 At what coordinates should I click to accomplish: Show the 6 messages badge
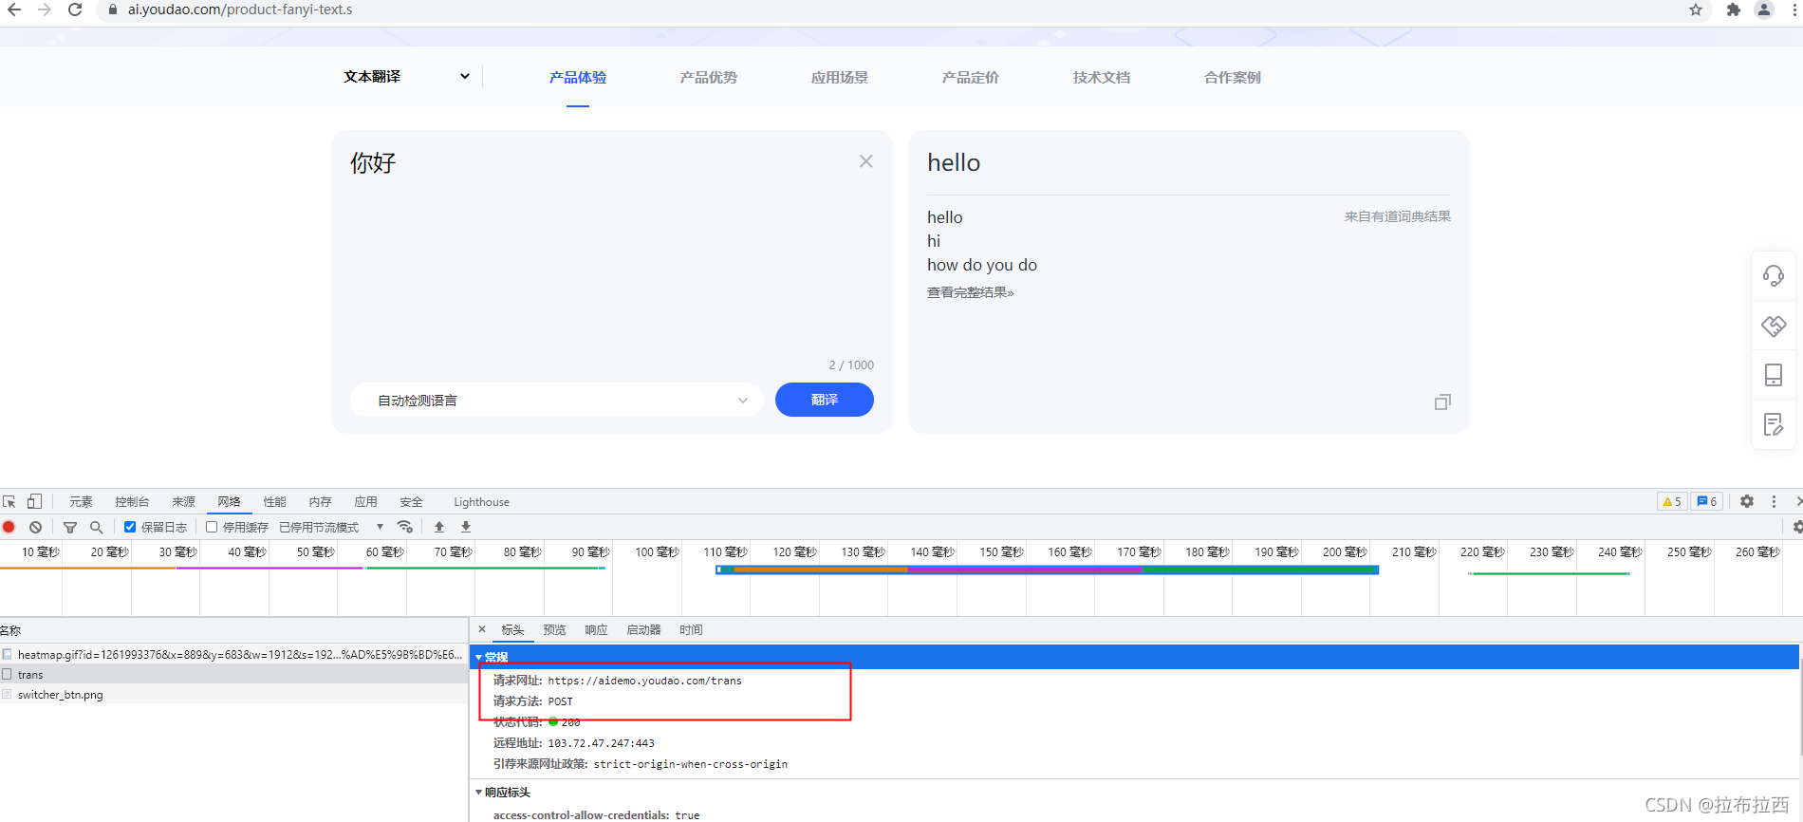point(1706,502)
